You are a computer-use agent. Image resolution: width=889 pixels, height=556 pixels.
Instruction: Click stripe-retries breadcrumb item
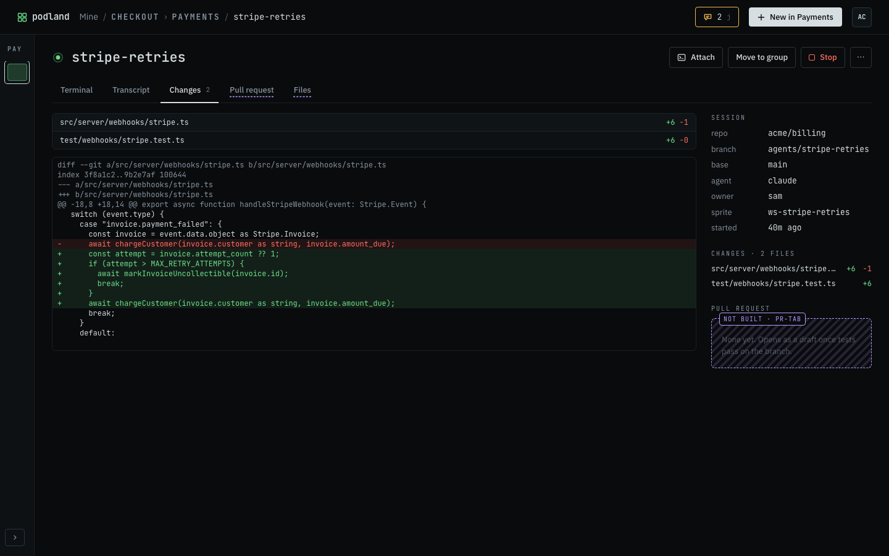(x=270, y=17)
